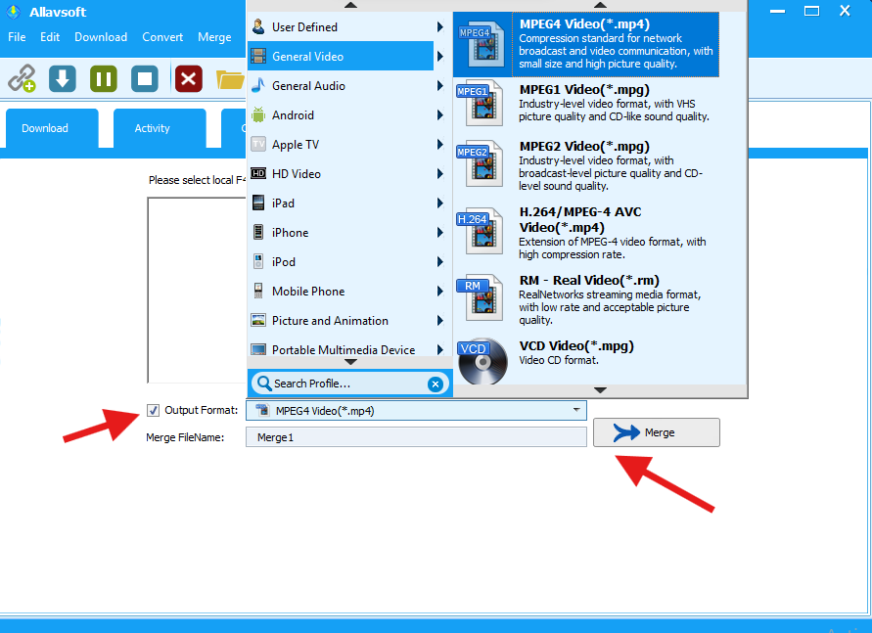This screenshot has height=633, width=872.
Task: Click the Merge button
Action: [x=657, y=432]
